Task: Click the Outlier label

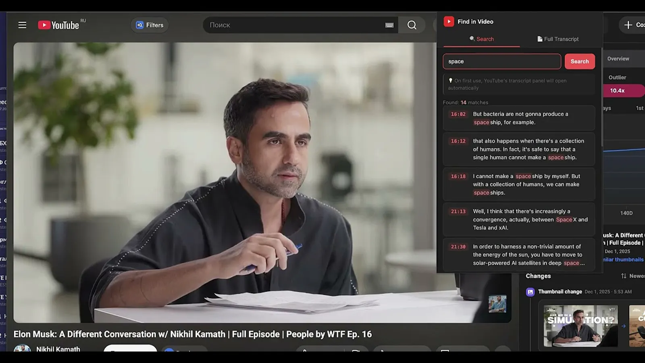Action: (617, 77)
